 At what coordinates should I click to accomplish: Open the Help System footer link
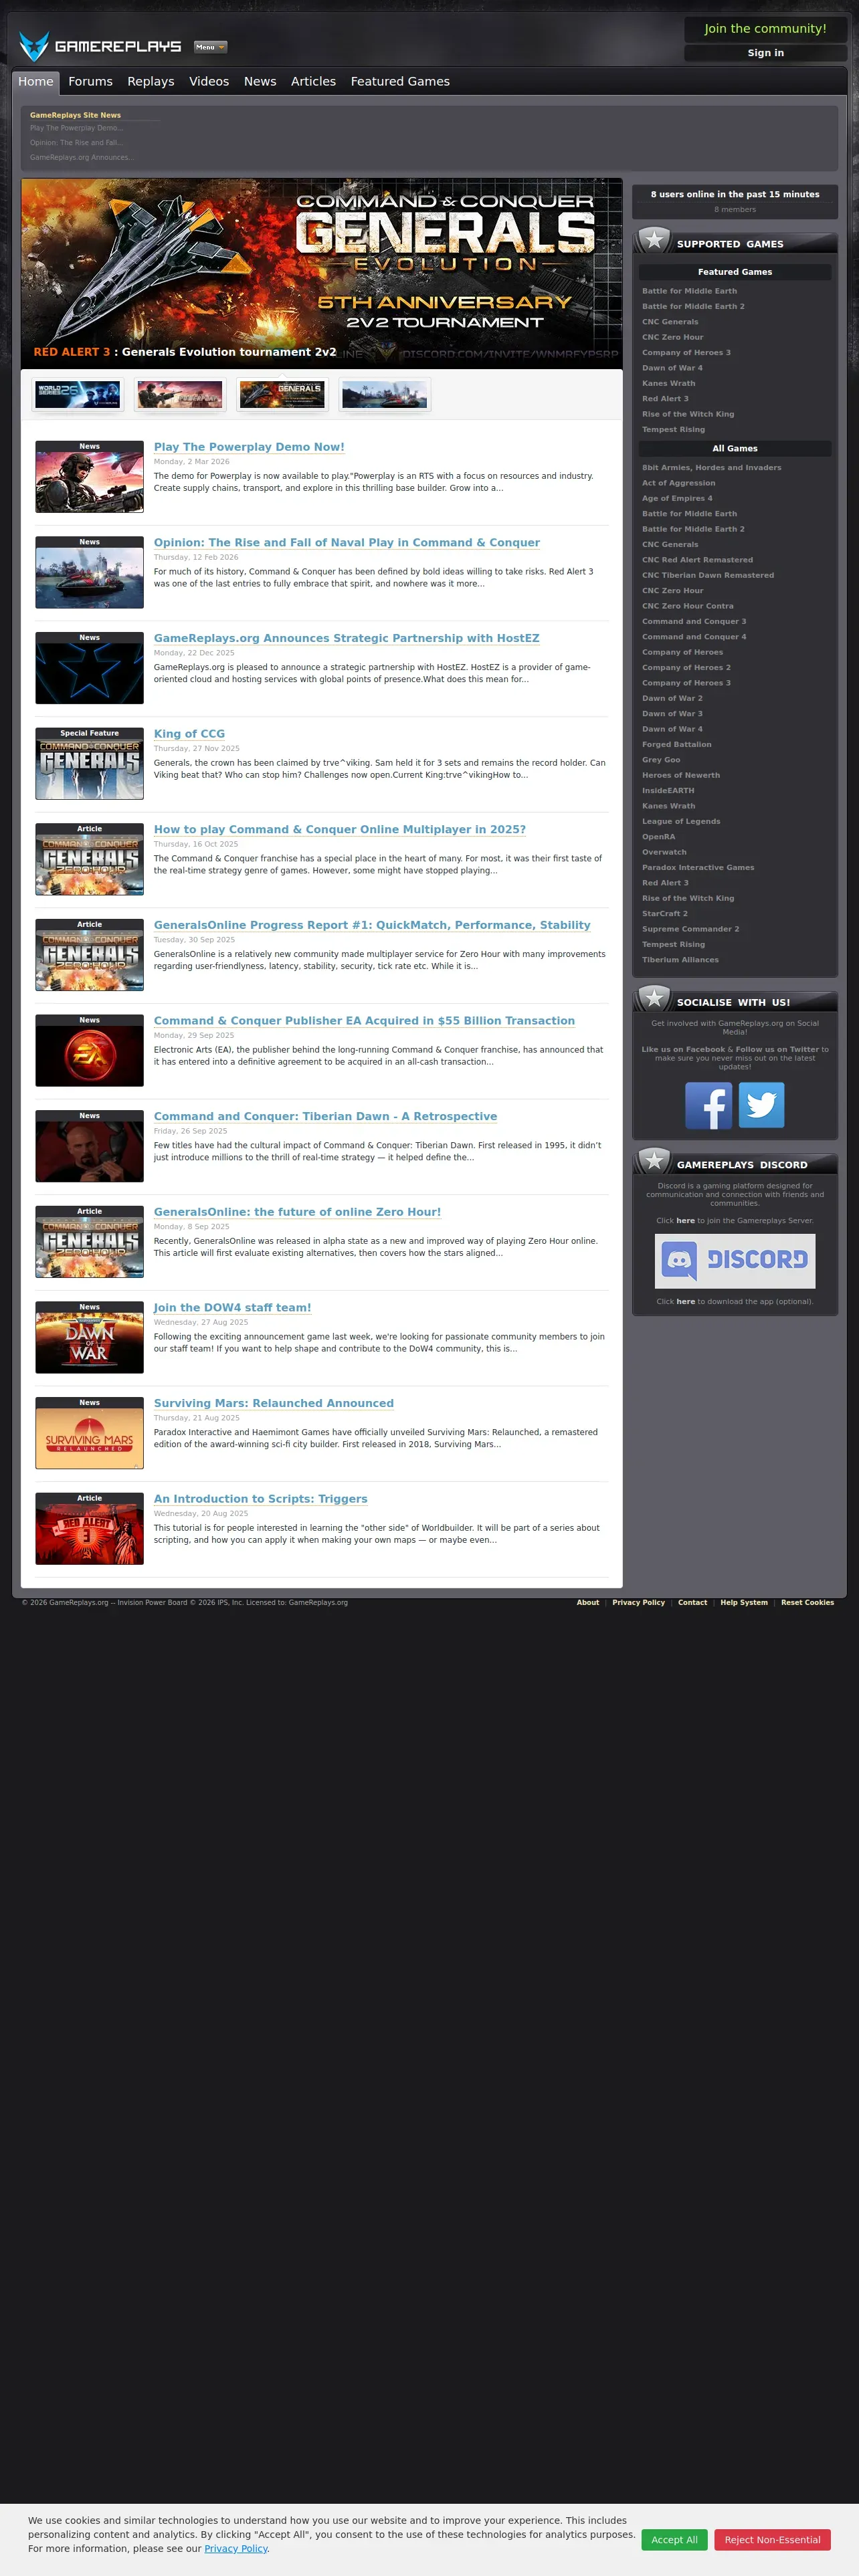tap(744, 1603)
